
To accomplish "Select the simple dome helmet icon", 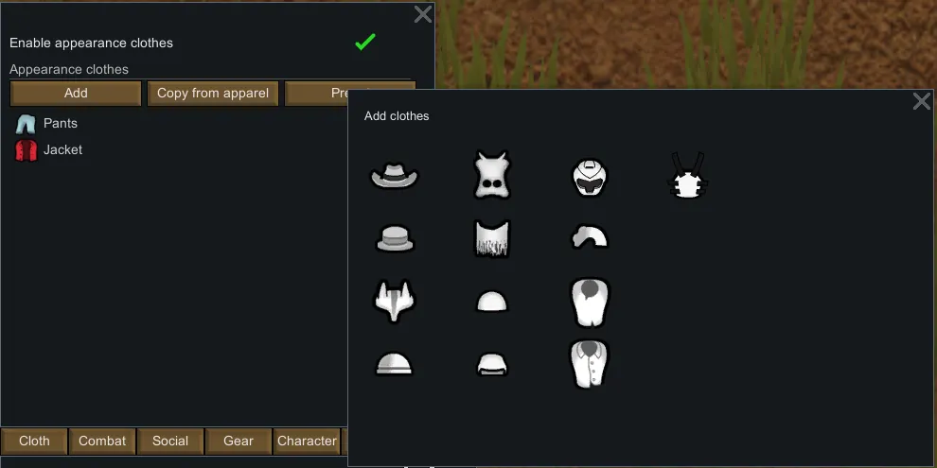I will [395, 364].
